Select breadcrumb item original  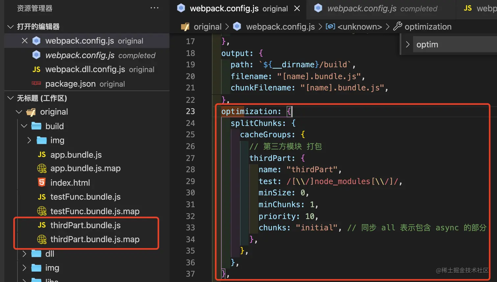click(x=207, y=27)
